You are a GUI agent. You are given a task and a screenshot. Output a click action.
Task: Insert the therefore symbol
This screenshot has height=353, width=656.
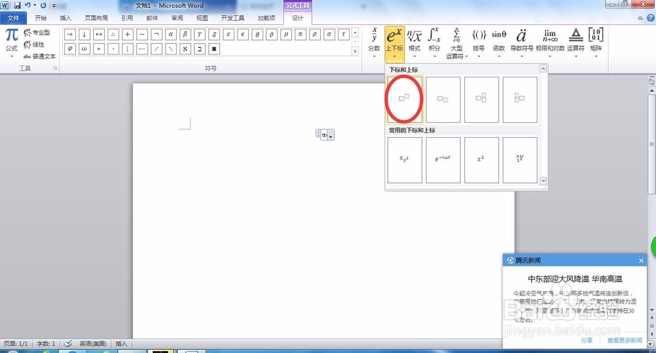(x=113, y=34)
